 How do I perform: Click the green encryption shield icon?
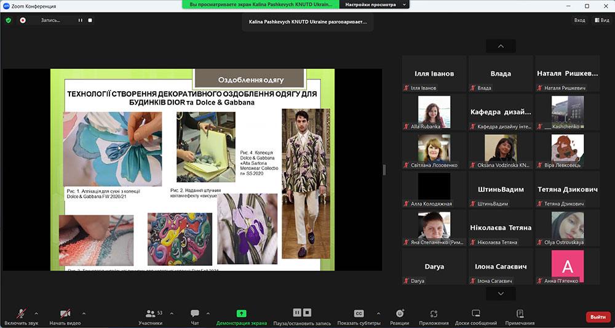click(x=8, y=20)
